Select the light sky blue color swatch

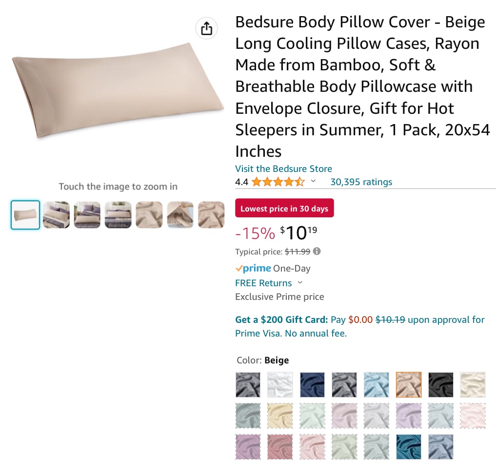pyautogui.click(x=376, y=384)
